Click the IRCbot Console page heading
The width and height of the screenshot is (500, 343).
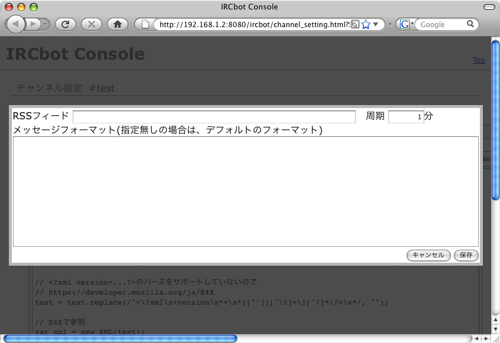pyautogui.click(x=76, y=54)
